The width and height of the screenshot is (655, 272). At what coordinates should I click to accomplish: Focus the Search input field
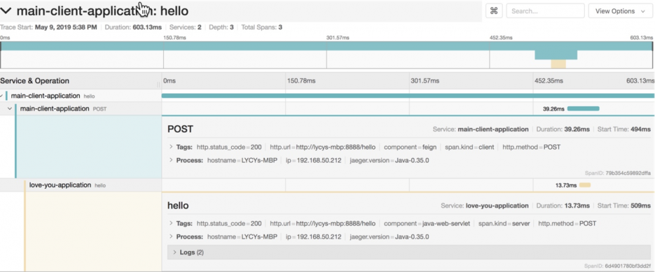click(x=545, y=11)
